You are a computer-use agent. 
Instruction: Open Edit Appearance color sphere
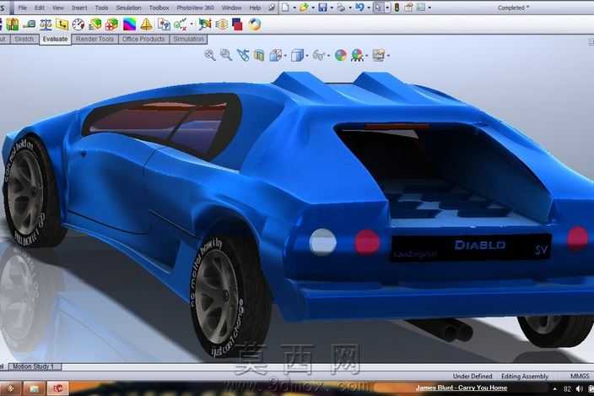pos(341,56)
